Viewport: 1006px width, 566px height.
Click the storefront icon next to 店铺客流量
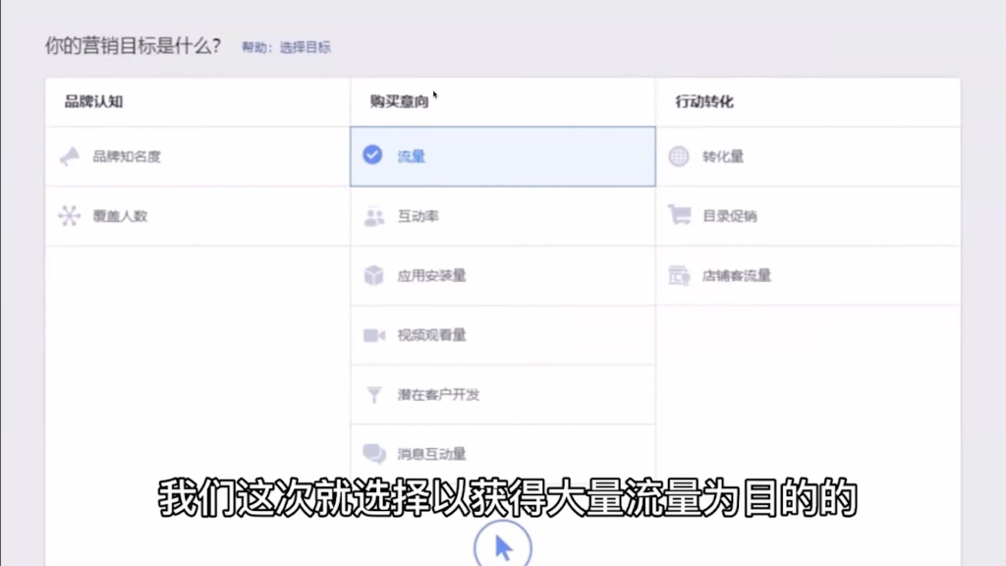pyautogui.click(x=679, y=275)
